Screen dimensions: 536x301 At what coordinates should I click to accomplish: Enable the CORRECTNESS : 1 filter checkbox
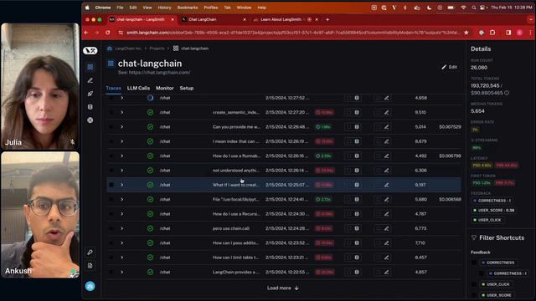[x=482, y=273]
